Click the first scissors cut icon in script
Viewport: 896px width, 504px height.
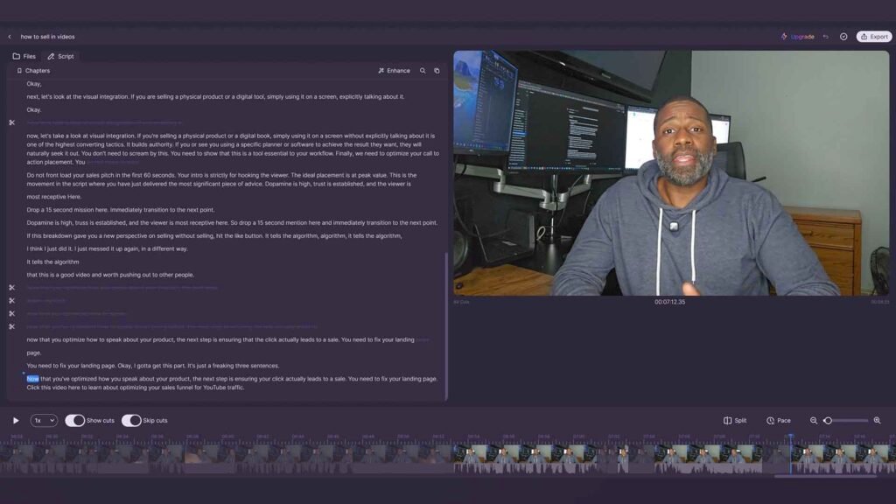[x=12, y=122]
